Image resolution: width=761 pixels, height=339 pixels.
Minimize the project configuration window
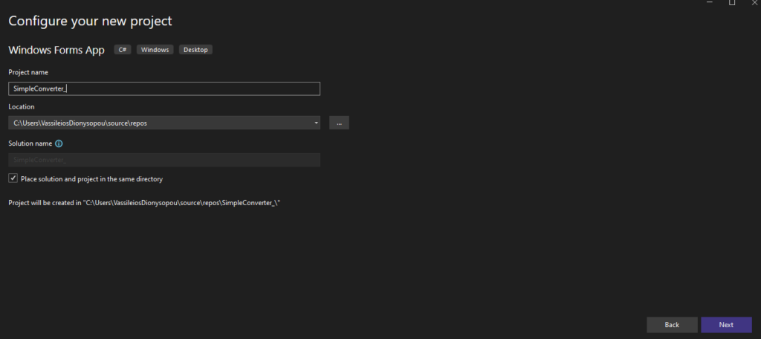pos(707,4)
